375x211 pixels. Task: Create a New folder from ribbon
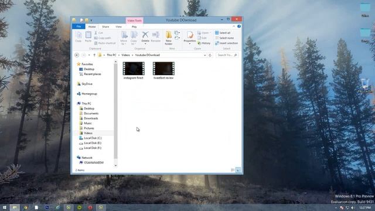pyautogui.click(x=169, y=38)
